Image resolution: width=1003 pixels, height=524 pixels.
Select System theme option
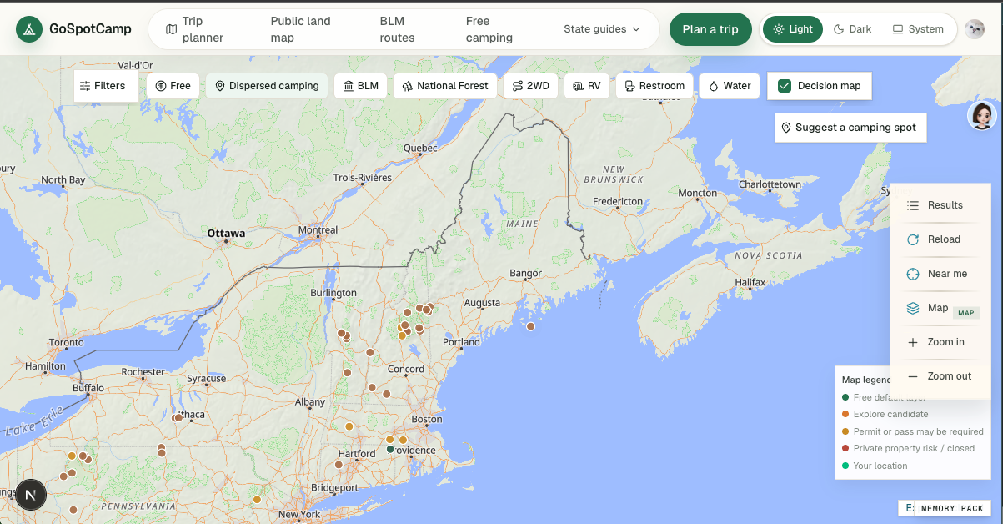click(918, 29)
